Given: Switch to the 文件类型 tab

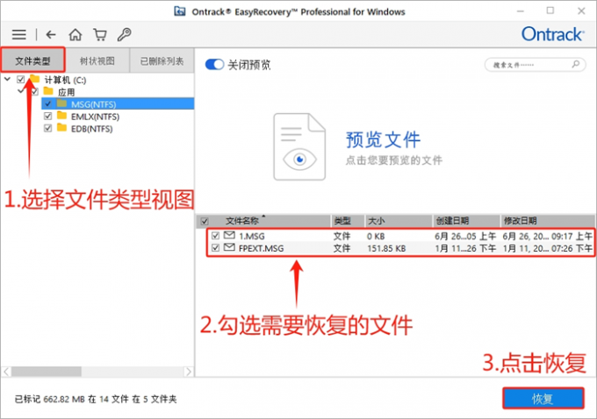Looking at the screenshot, I should [32, 60].
